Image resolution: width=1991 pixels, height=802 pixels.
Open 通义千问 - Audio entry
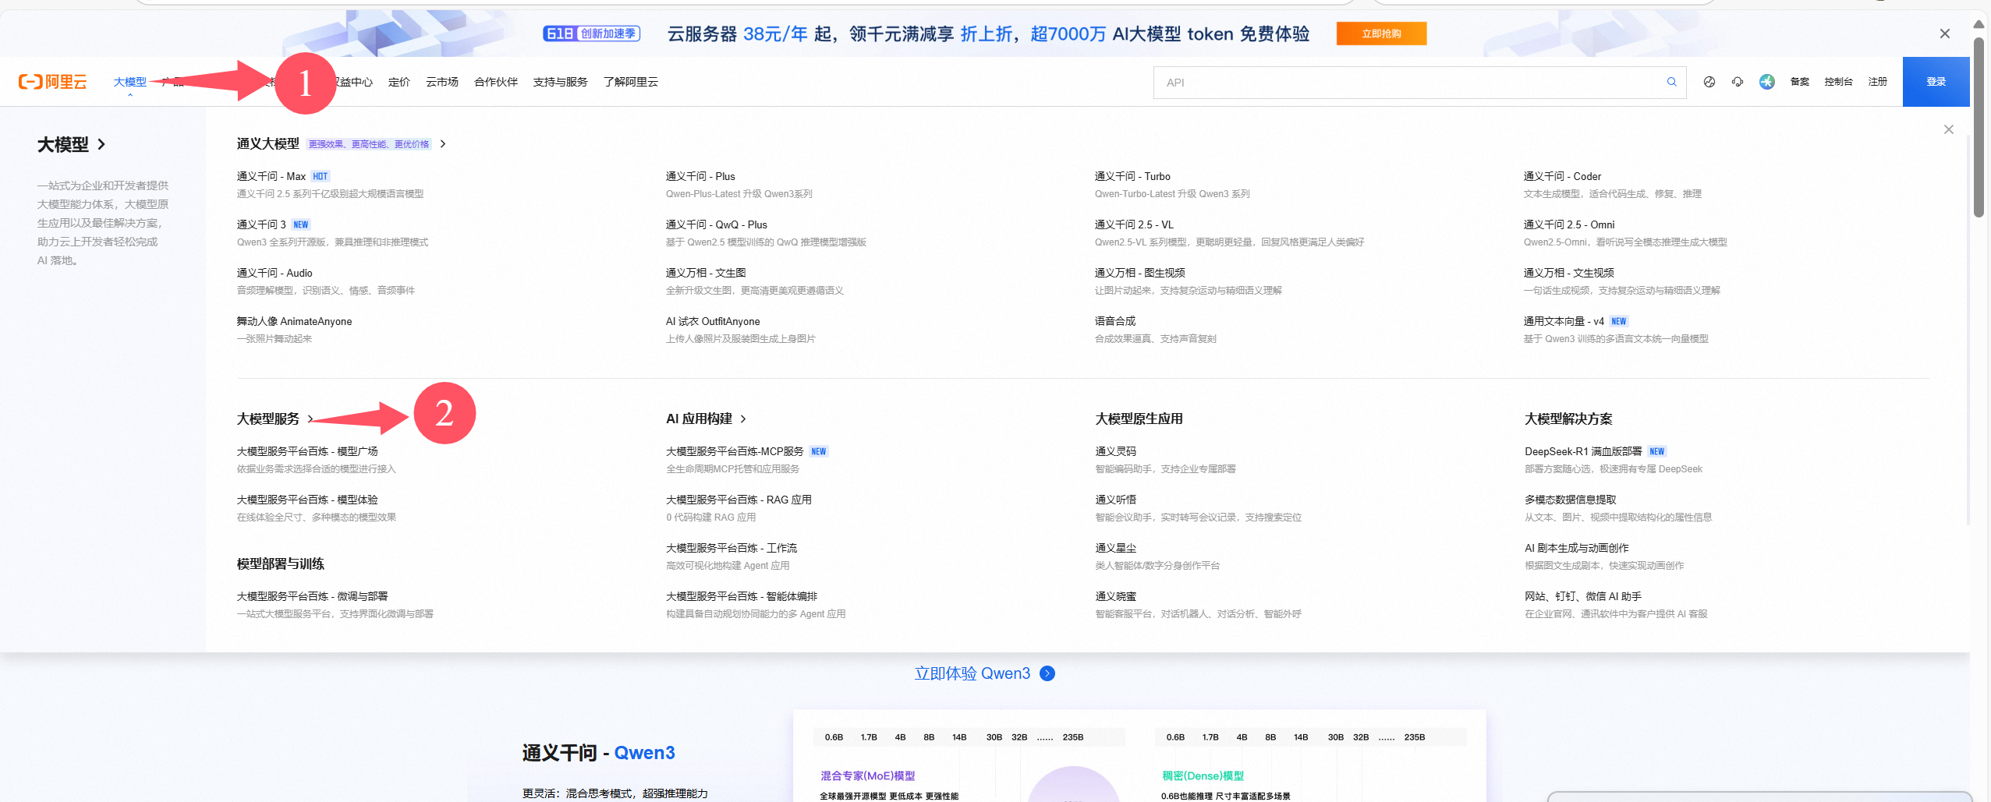click(275, 274)
